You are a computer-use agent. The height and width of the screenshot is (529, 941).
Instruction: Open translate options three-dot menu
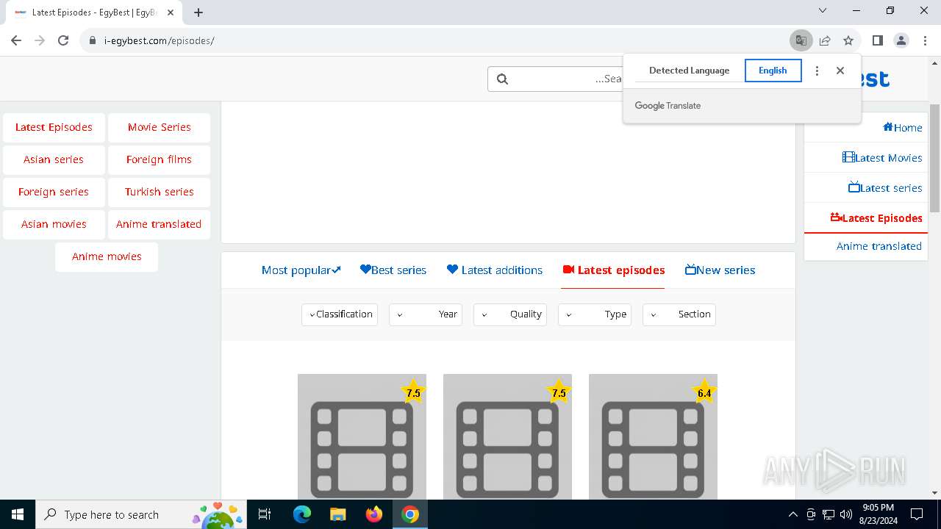click(817, 71)
